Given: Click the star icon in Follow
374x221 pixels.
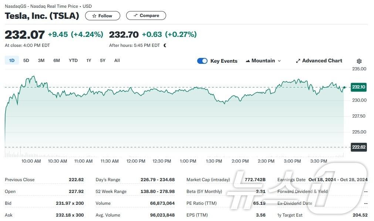Looking at the screenshot, I should 94,16.
